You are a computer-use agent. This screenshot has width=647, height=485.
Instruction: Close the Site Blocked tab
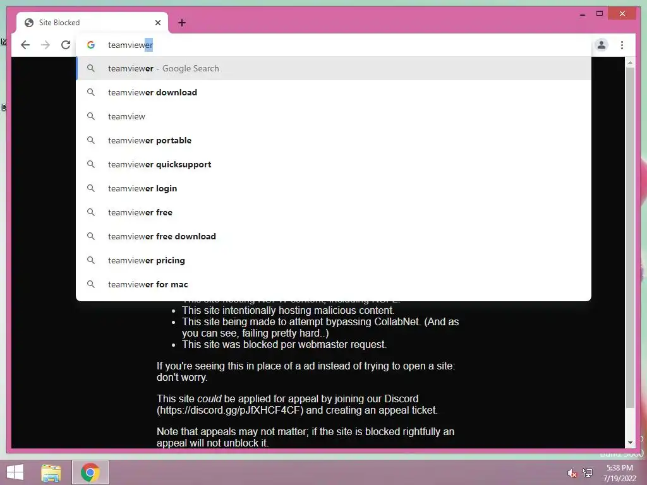pos(157,23)
